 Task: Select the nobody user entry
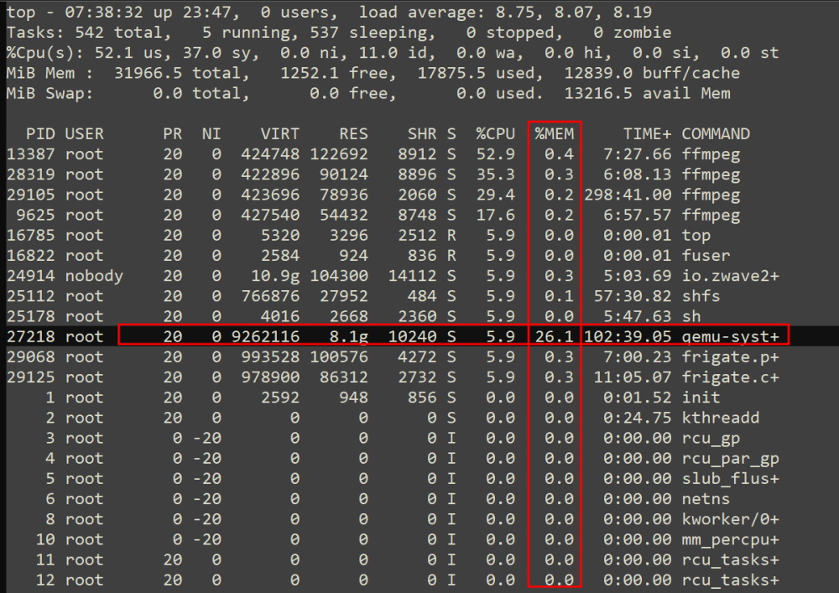pyautogui.click(x=94, y=276)
